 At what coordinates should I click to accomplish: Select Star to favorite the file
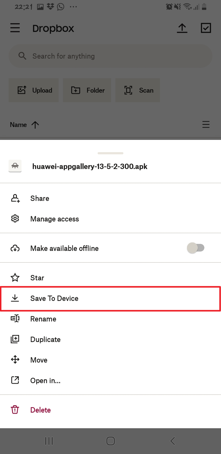[x=110, y=278]
